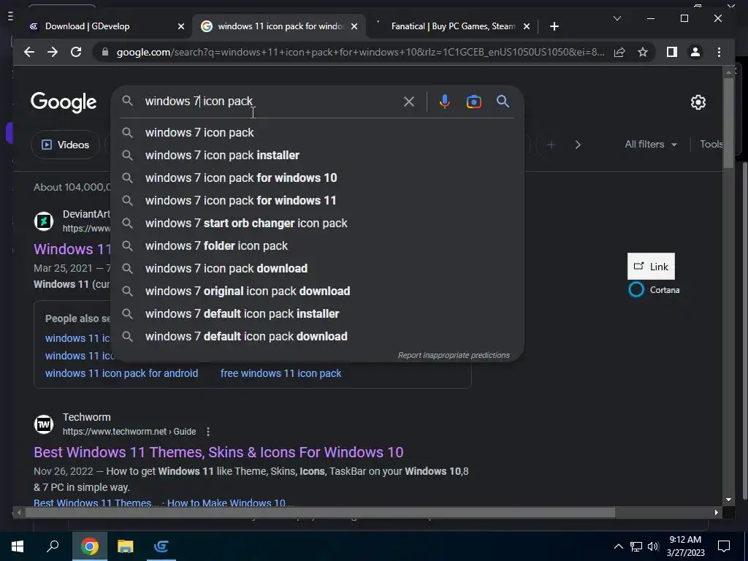Image resolution: width=748 pixels, height=561 pixels.
Task: Open more options for Techworm result
Action: coord(208,432)
